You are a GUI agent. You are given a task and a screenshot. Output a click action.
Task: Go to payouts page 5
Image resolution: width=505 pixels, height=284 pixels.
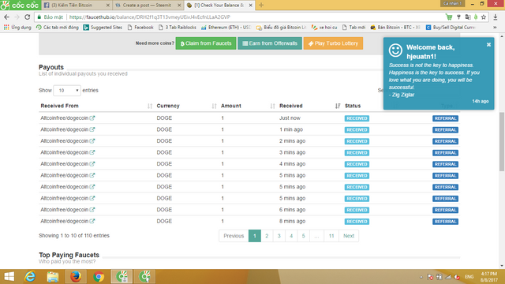pos(303,236)
